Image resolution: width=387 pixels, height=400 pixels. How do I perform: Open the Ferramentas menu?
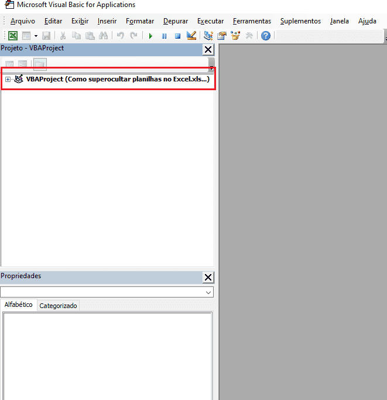click(x=252, y=21)
